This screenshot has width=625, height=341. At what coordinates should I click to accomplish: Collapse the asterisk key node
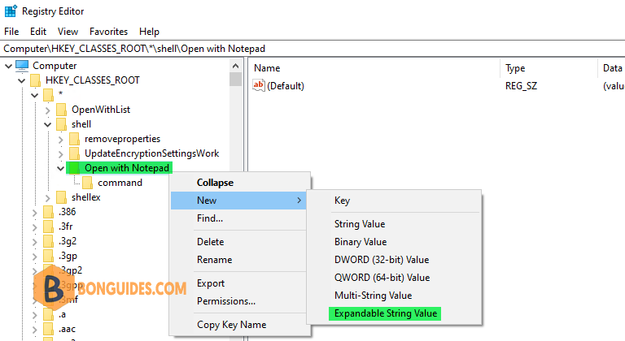[x=35, y=95]
